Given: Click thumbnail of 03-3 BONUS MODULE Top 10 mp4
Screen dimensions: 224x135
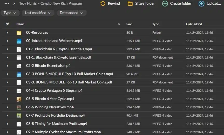Looking at the screenshot, I should [x=19, y=74].
